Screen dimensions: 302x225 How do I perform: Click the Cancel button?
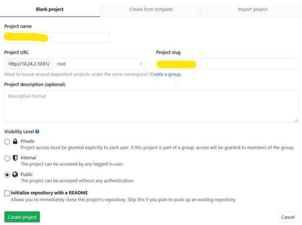(288, 217)
